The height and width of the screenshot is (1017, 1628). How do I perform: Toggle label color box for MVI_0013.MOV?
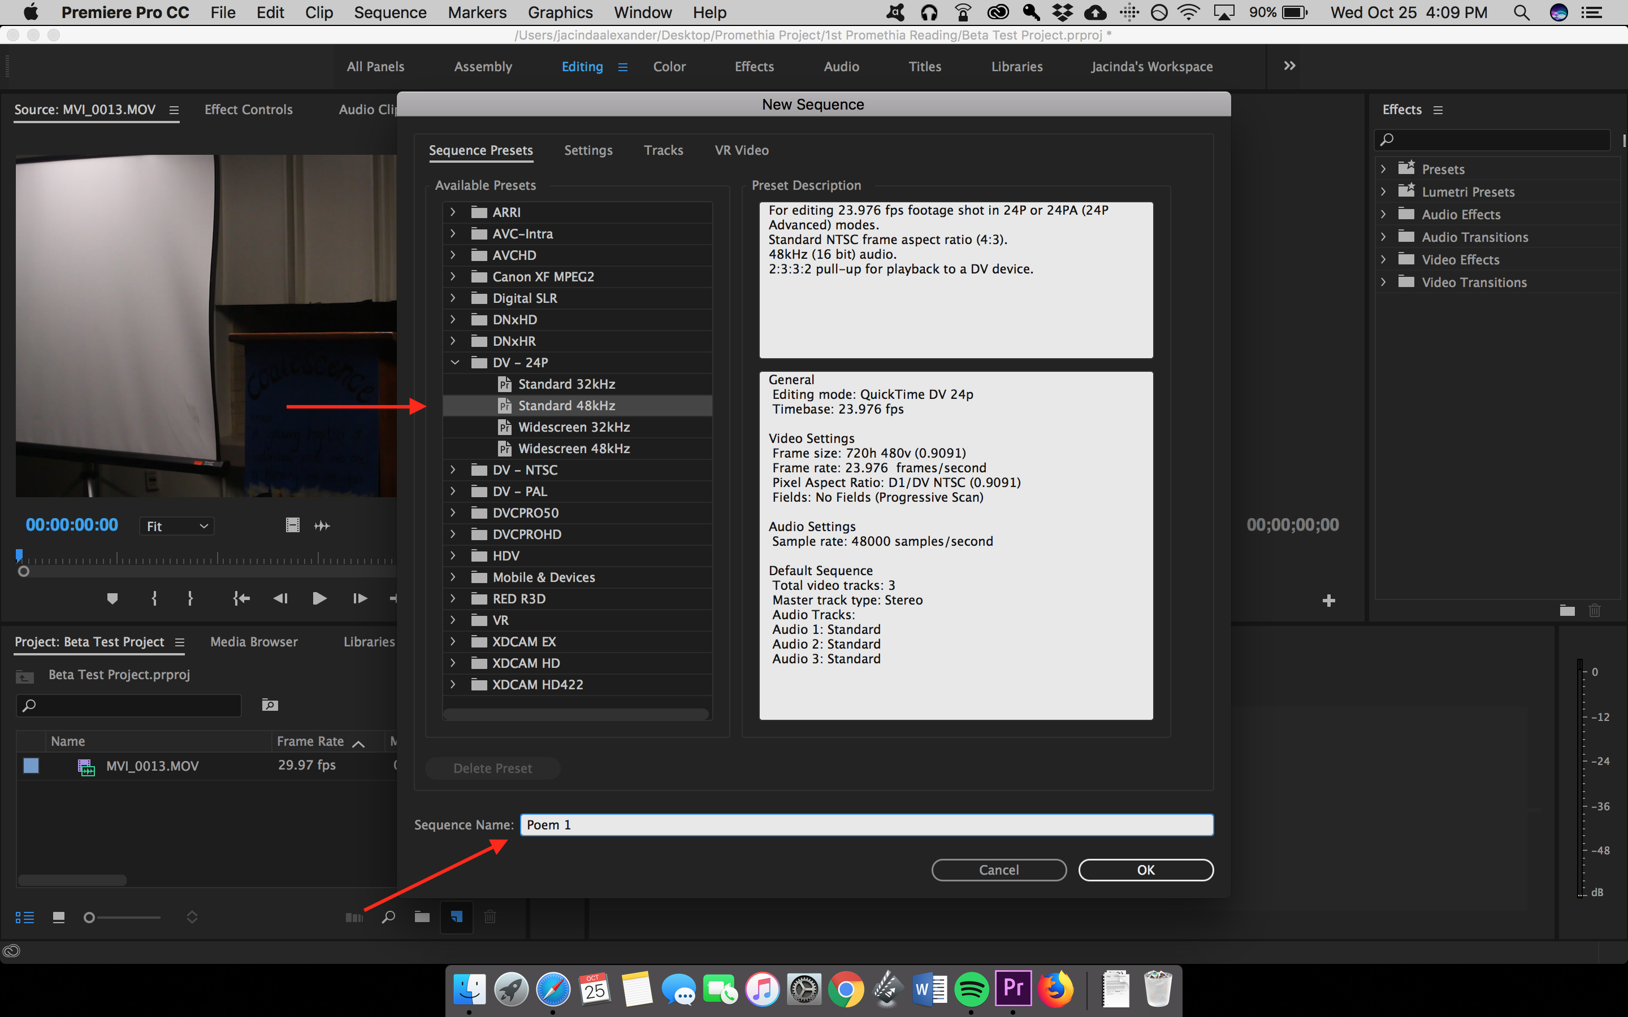coord(31,766)
